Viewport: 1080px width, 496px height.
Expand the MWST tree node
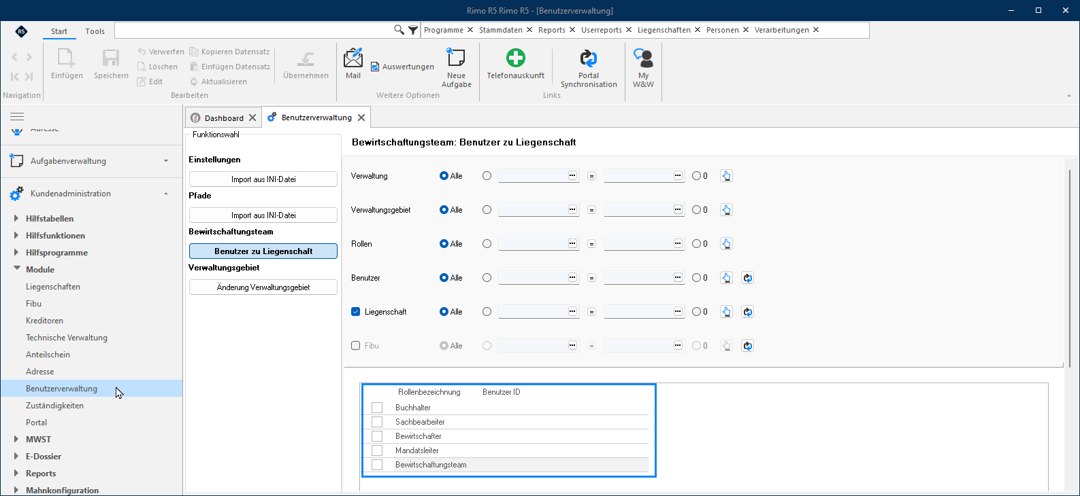(16, 439)
